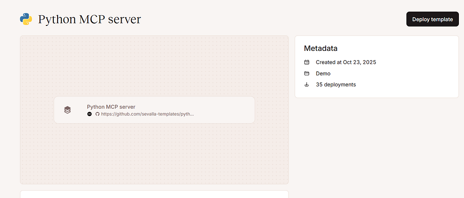Image resolution: width=464 pixels, height=198 pixels.
Task: Click the black minus status icon
Action: point(90,114)
